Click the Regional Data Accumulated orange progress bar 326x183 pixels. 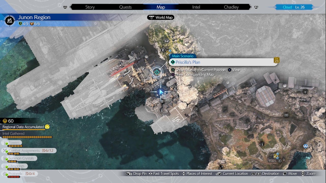(24, 130)
